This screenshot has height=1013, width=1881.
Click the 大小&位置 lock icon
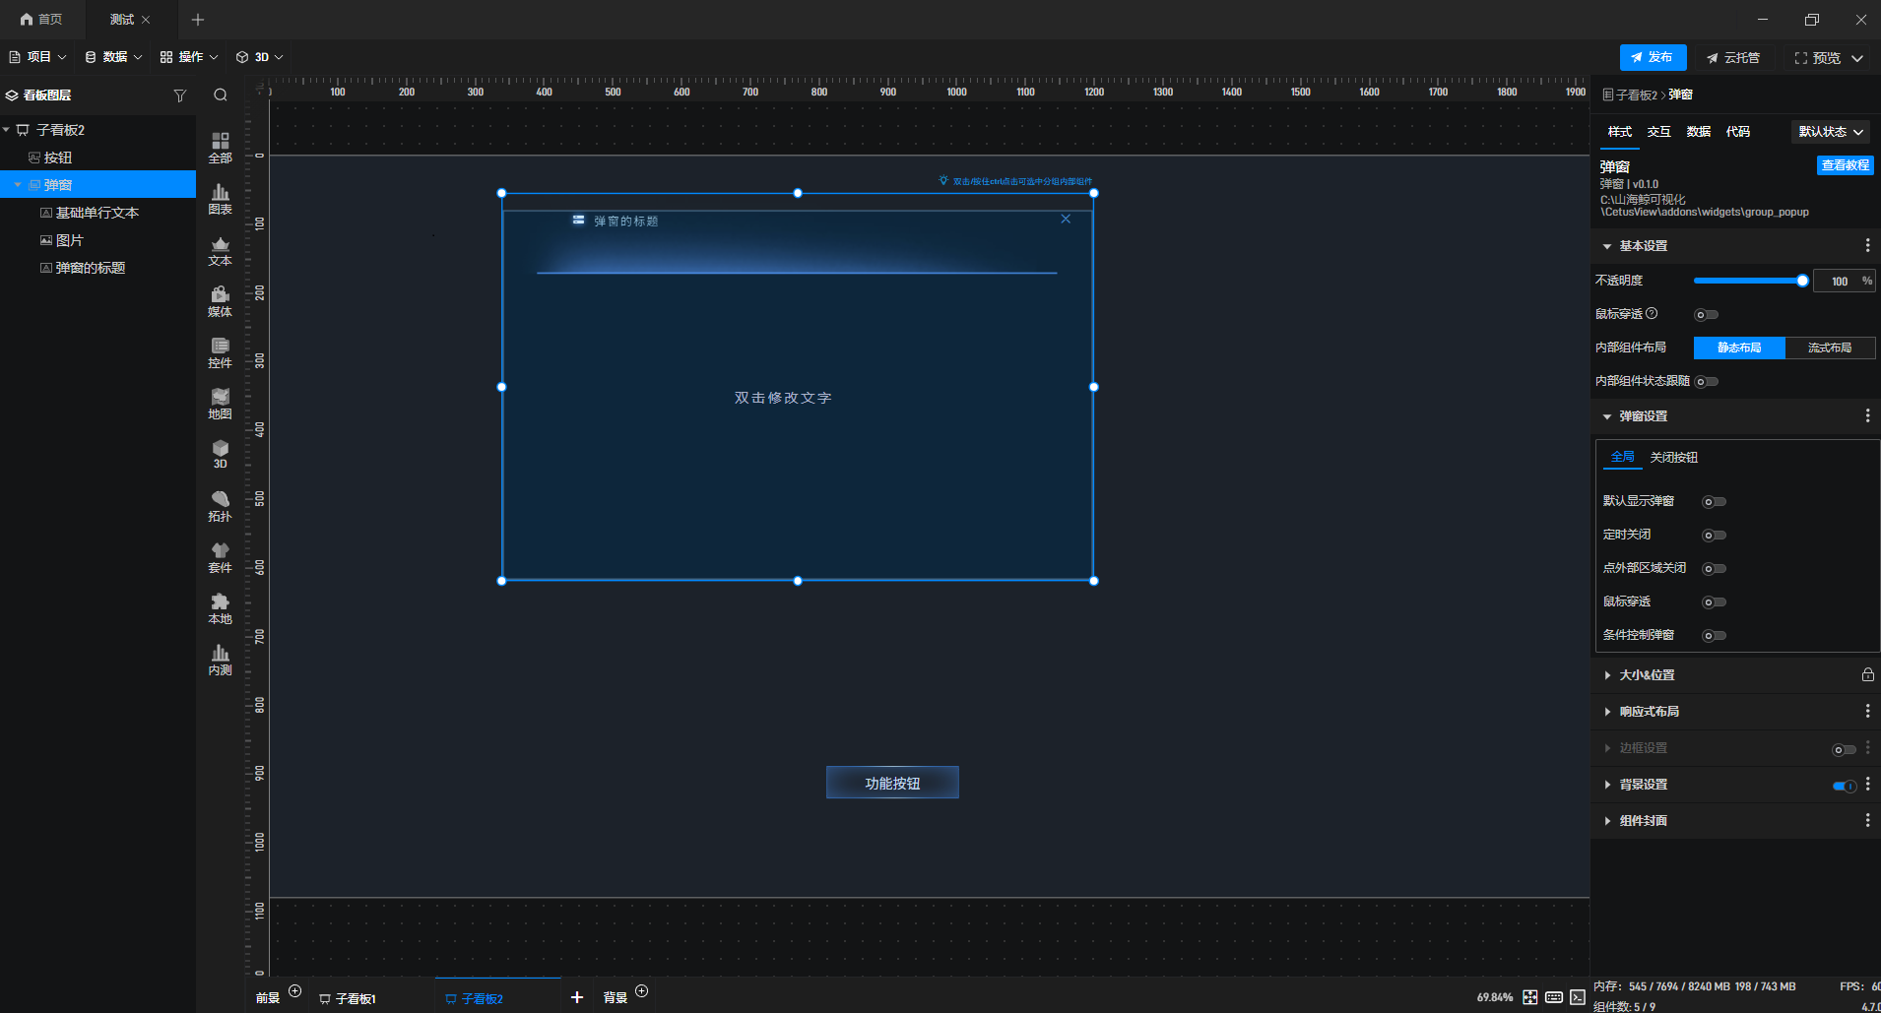click(1867, 675)
